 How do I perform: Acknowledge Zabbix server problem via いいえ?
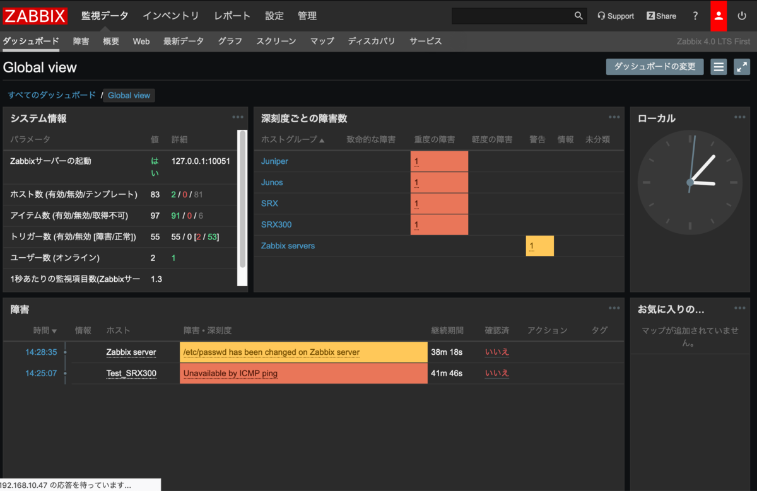coord(497,352)
